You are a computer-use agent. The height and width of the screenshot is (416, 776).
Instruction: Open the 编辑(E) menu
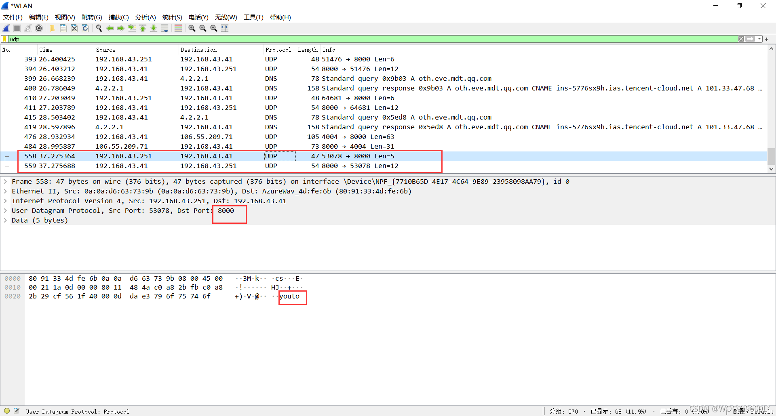(39, 17)
